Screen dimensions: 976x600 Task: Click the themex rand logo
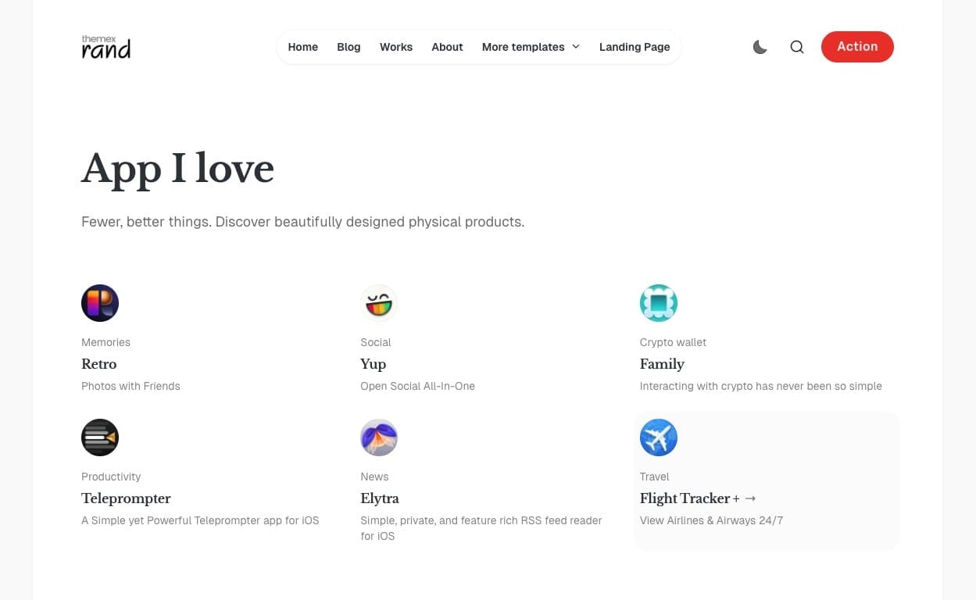(106, 47)
